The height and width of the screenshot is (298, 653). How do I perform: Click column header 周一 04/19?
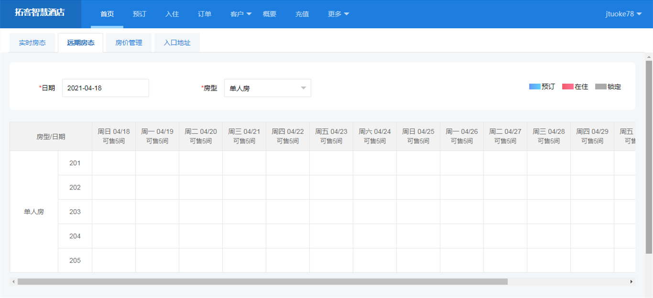coord(157,136)
